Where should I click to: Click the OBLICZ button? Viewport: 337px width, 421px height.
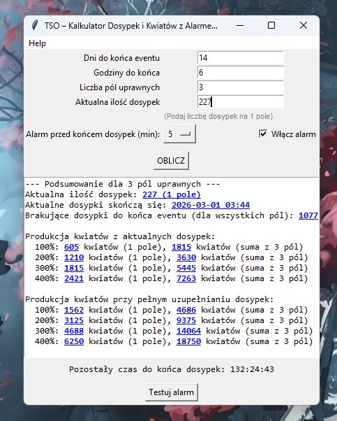click(171, 161)
